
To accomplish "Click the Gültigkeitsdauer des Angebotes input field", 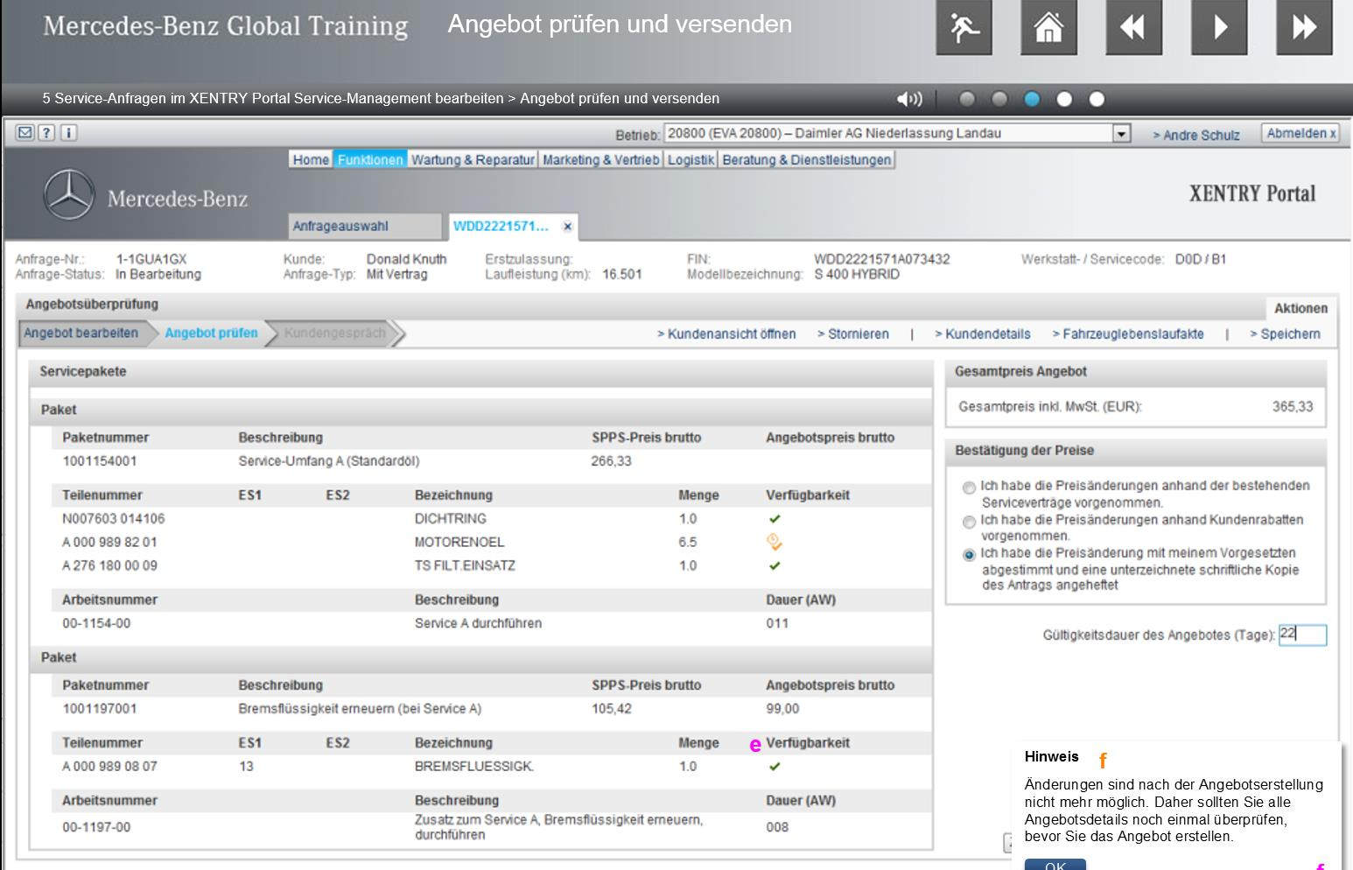I will click(1302, 635).
